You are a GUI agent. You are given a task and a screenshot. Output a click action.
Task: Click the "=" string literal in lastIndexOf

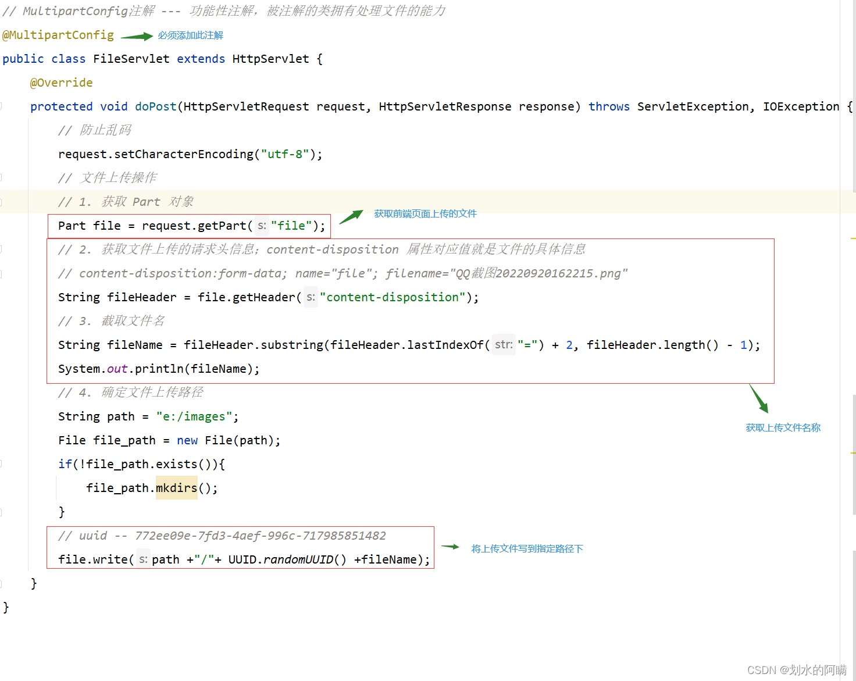(x=528, y=345)
